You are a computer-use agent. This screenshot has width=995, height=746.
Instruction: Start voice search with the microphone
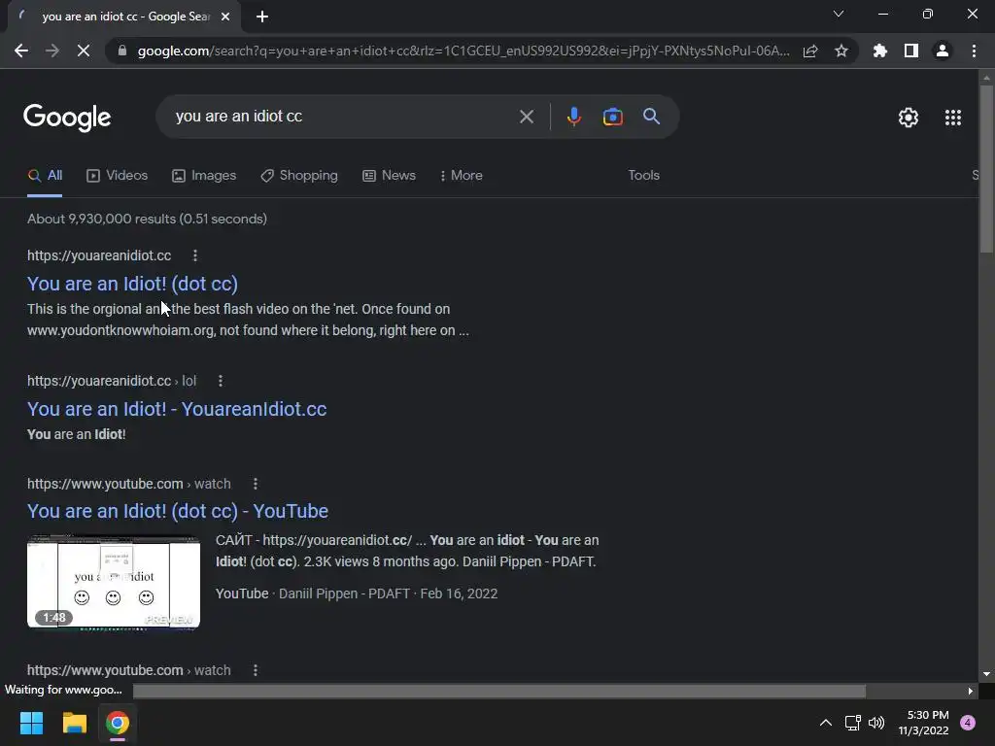tap(573, 117)
